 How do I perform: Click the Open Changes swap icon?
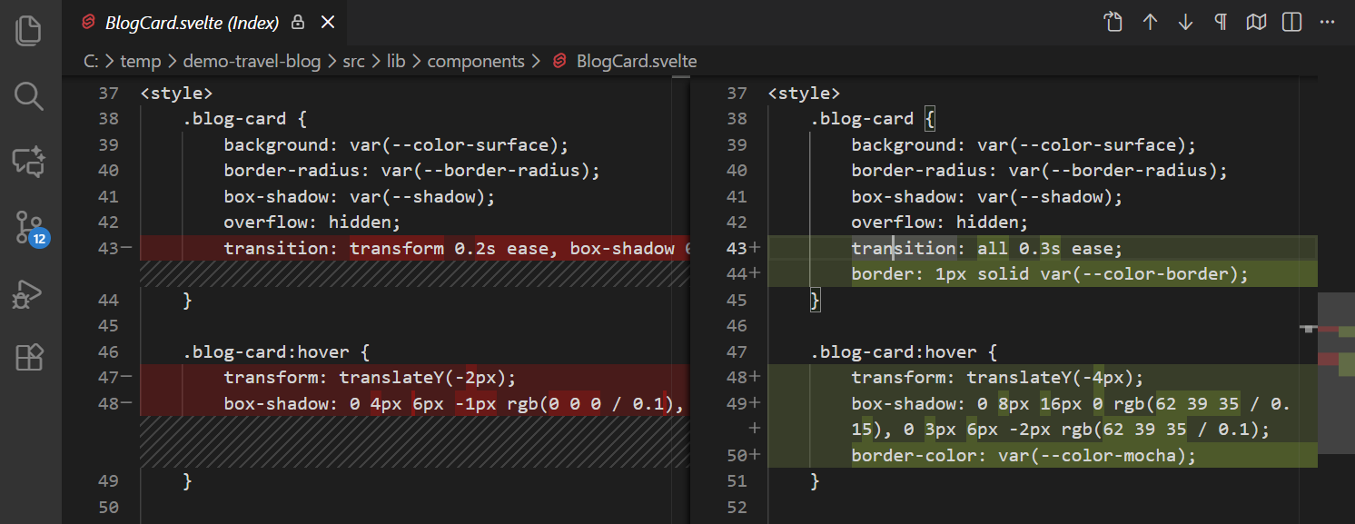click(x=1113, y=22)
